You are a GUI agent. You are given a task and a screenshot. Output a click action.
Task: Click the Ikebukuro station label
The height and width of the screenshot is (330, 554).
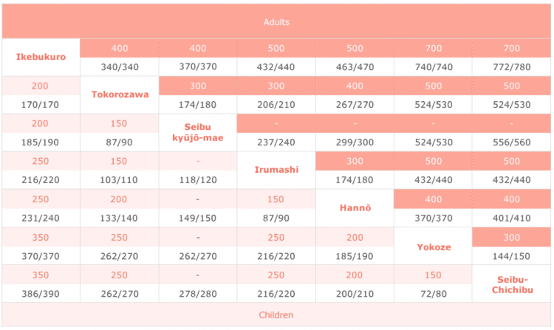click(41, 57)
